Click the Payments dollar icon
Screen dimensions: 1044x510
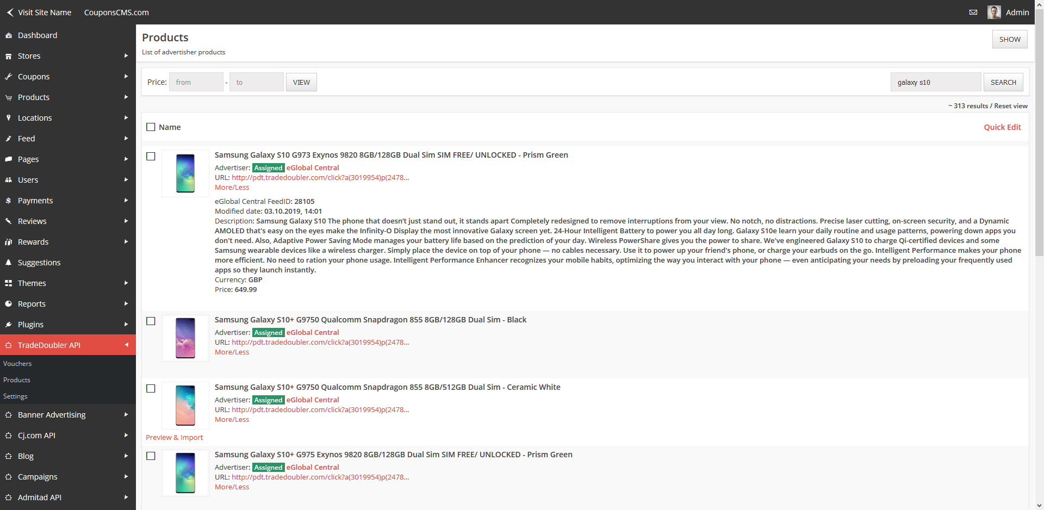coord(8,201)
